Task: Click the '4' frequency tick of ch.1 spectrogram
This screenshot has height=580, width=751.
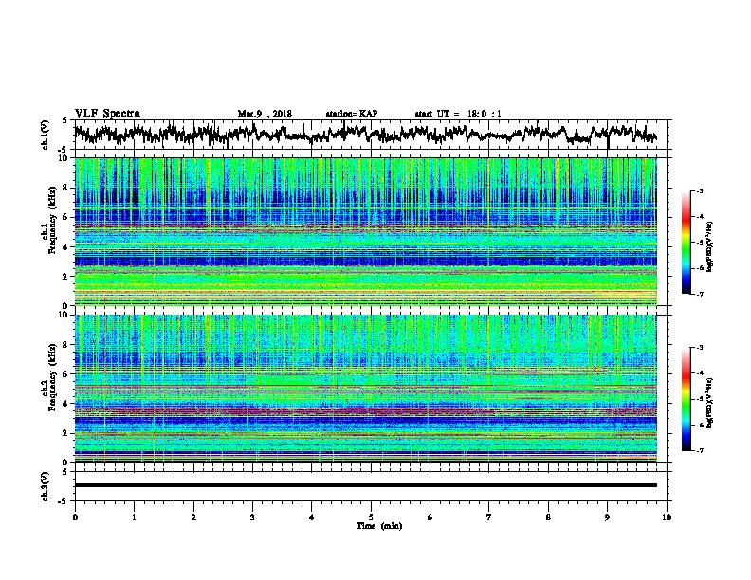Action: point(65,247)
